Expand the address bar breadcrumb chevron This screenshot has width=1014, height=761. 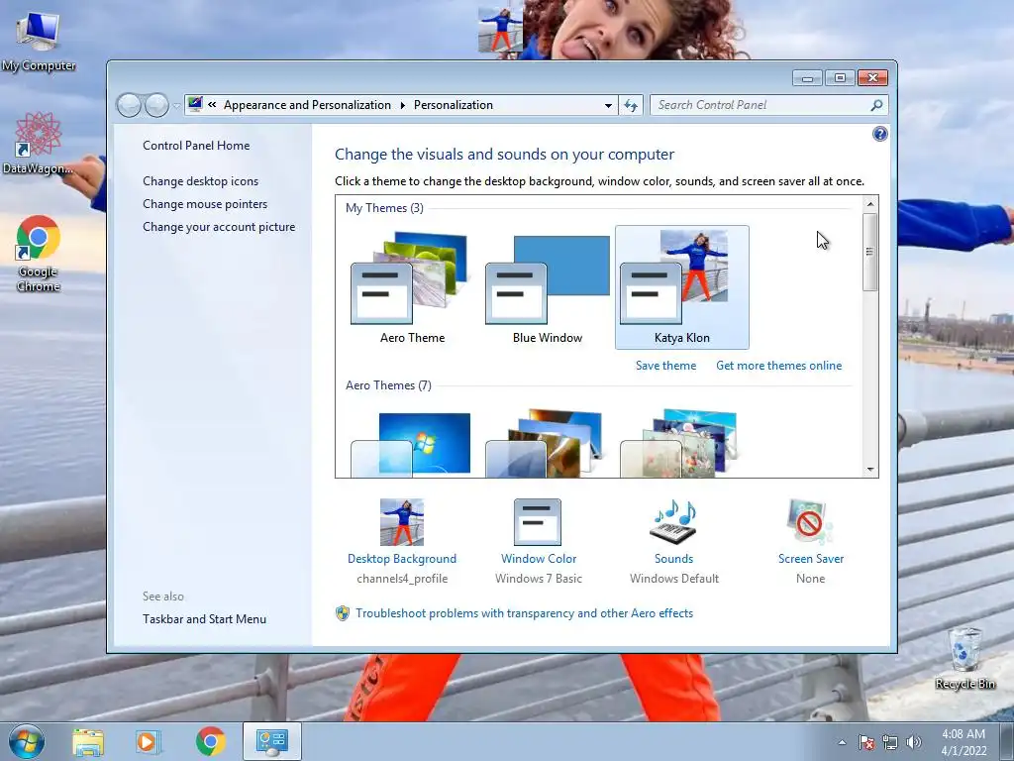pyautogui.click(x=212, y=105)
